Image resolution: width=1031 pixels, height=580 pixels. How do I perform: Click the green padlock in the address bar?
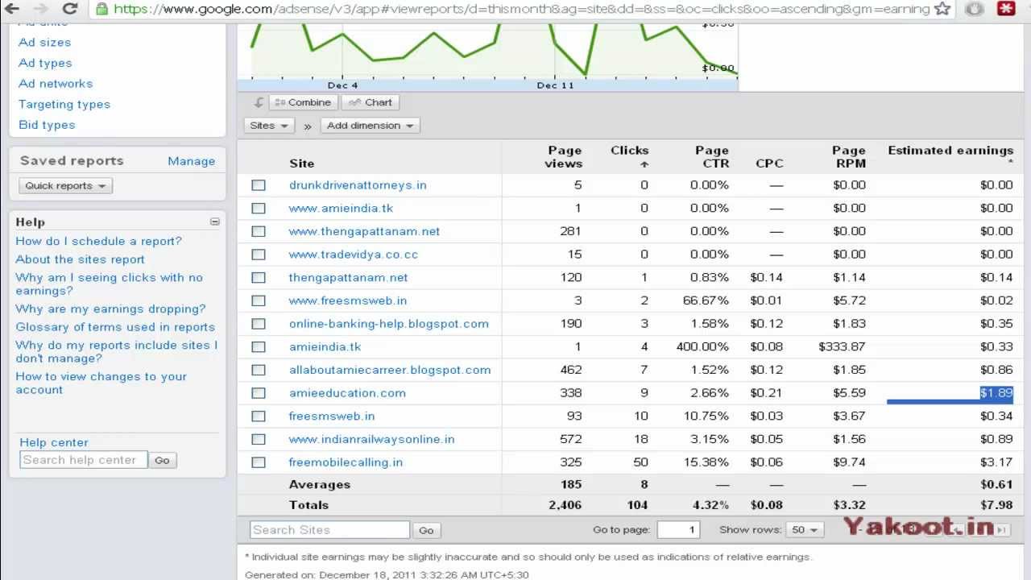click(x=101, y=9)
